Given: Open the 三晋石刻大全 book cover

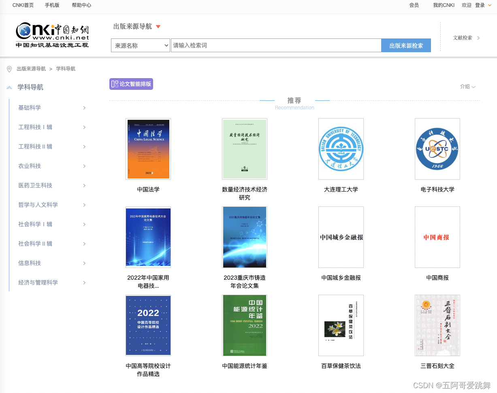Looking at the screenshot, I should [x=437, y=325].
